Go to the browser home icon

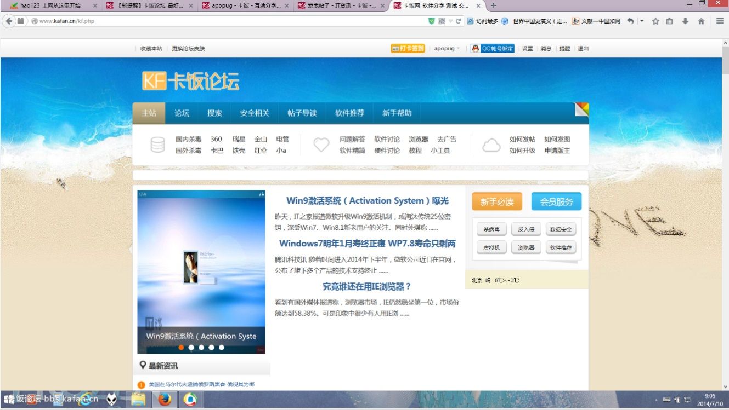click(x=701, y=21)
